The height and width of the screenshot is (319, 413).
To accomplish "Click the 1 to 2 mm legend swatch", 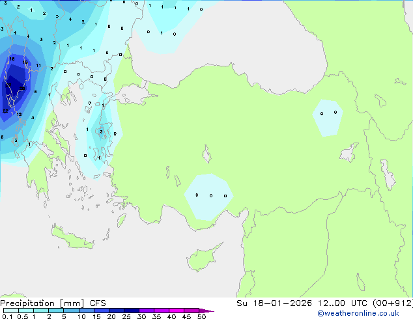I will [41, 311].
